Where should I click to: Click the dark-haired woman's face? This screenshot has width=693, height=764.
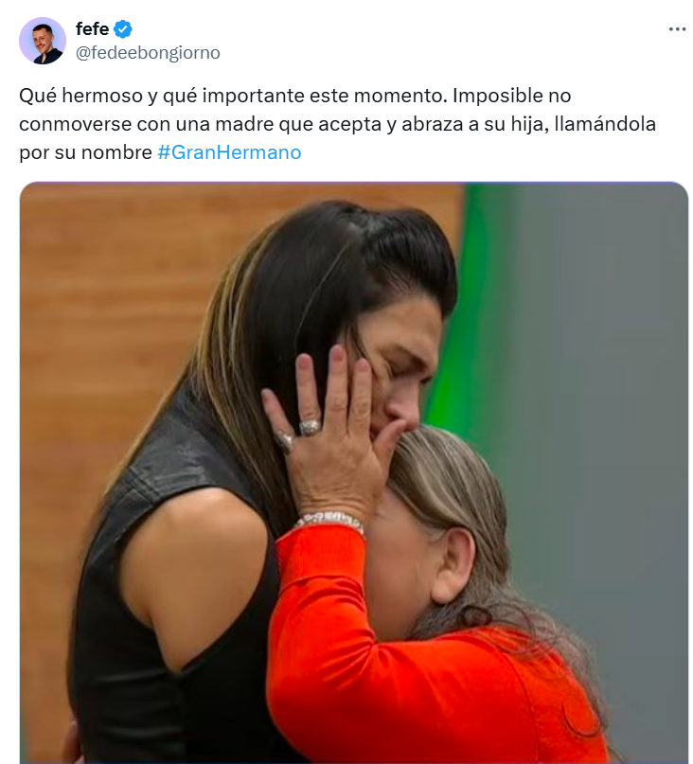(395, 375)
